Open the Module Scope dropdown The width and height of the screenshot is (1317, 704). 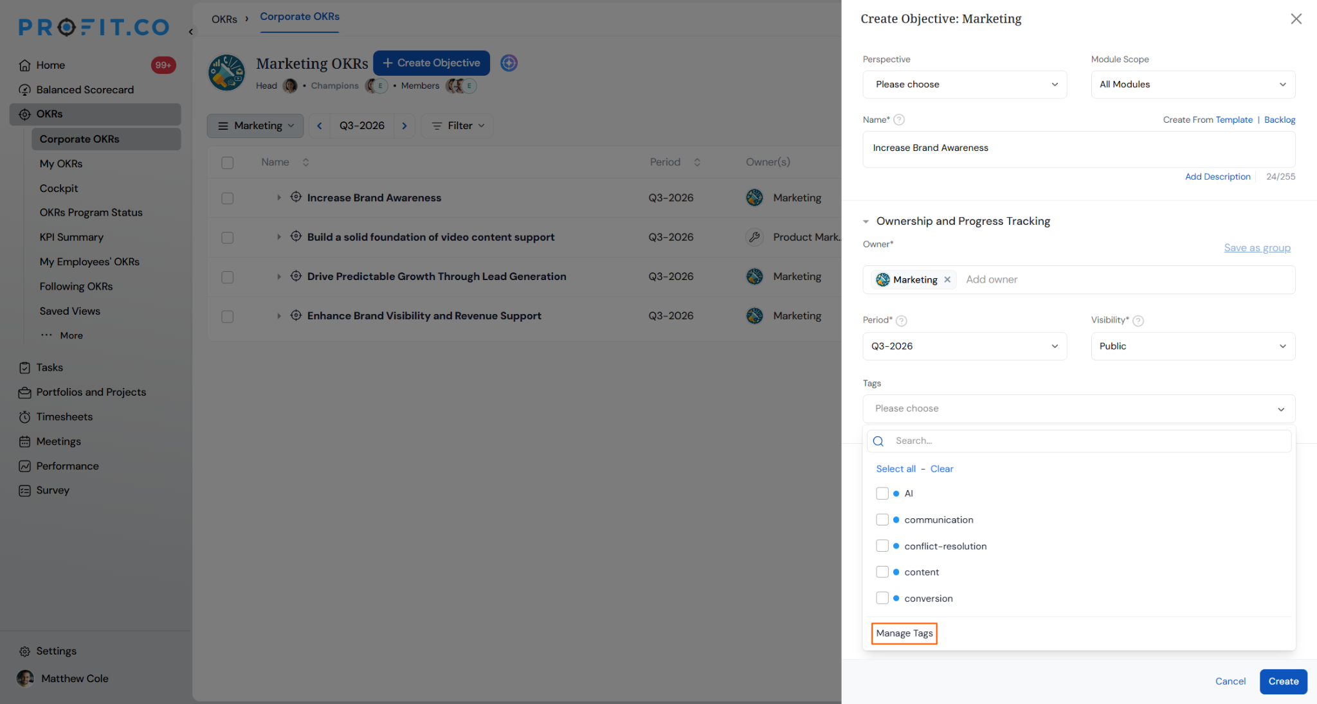click(1193, 85)
